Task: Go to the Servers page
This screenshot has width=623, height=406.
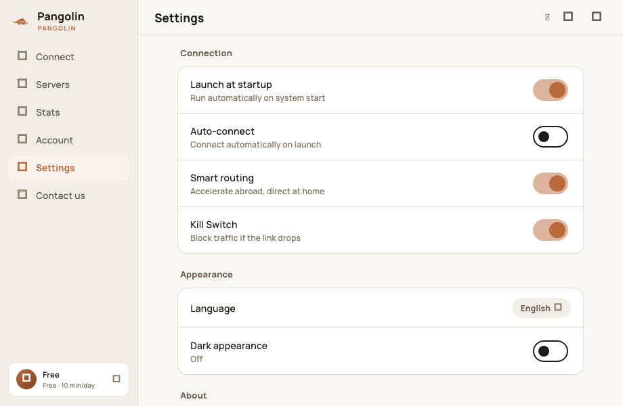Action: [x=69, y=85]
